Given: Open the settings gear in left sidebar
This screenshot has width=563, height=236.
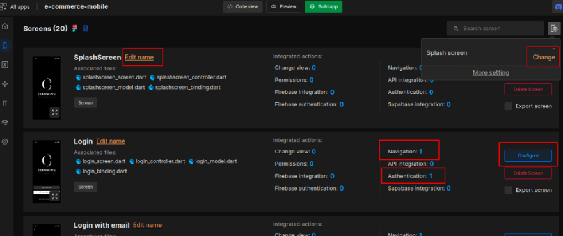Looking at the screenshot, I should click(x=5, y=141).
